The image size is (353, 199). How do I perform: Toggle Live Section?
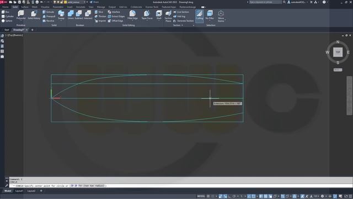(181, 12)
